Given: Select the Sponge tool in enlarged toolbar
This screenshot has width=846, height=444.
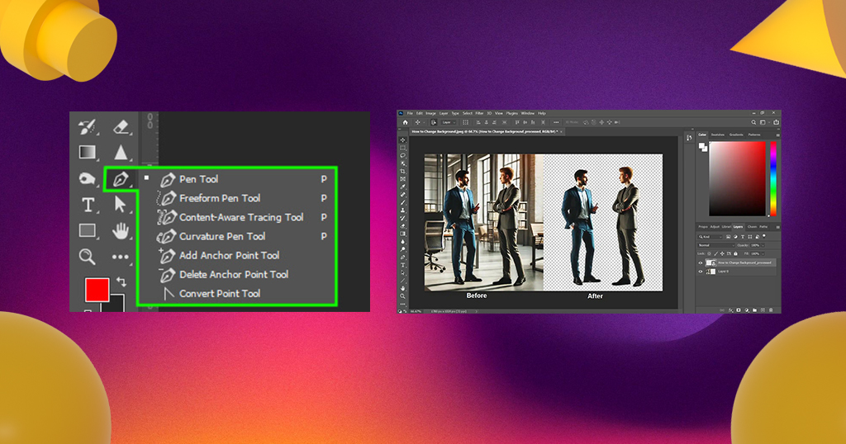Looking at the screenshot, I should (x=87, y=178).
